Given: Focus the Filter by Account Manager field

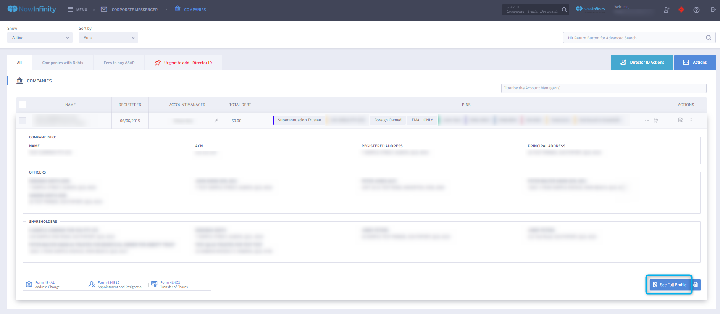Looking at the screenshot, I should tap(604, 88).
